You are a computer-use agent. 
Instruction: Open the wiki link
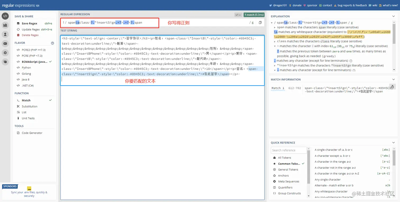[x=373, y=5]
